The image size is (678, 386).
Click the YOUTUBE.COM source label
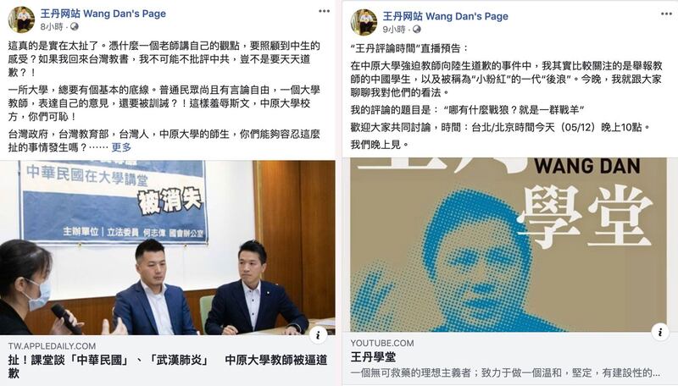coord(382,344)
